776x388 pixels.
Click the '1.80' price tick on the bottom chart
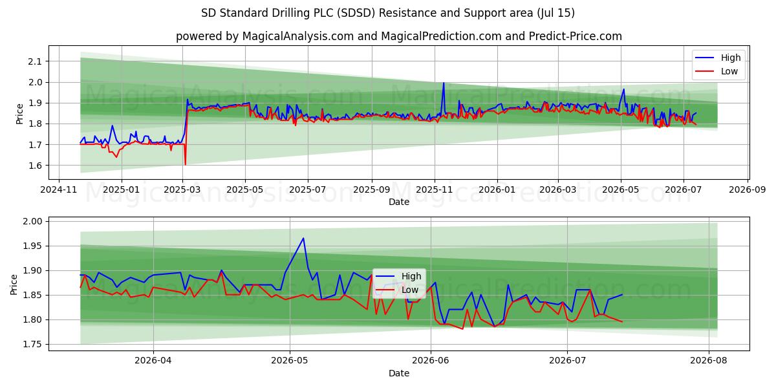(x=33, y=319)
